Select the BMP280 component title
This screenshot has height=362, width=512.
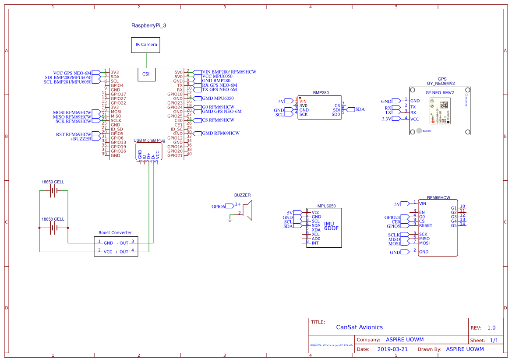click(x=321, y=93)
